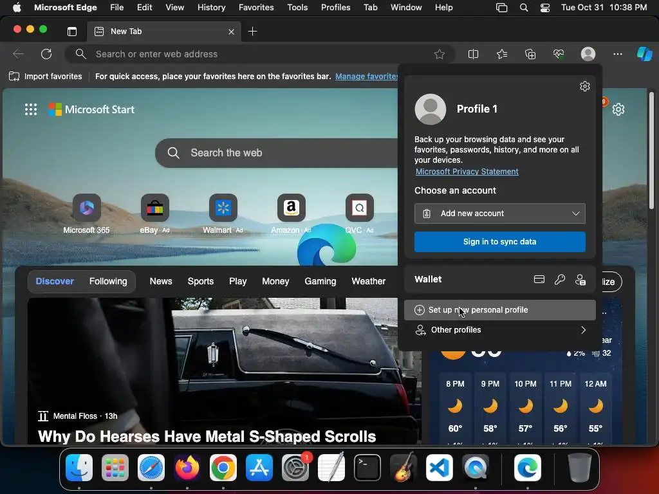Open Browser essentials heart icon
The height and width of the screenshot is (494, 659).
pyautogui.click(x=559, y=54)
